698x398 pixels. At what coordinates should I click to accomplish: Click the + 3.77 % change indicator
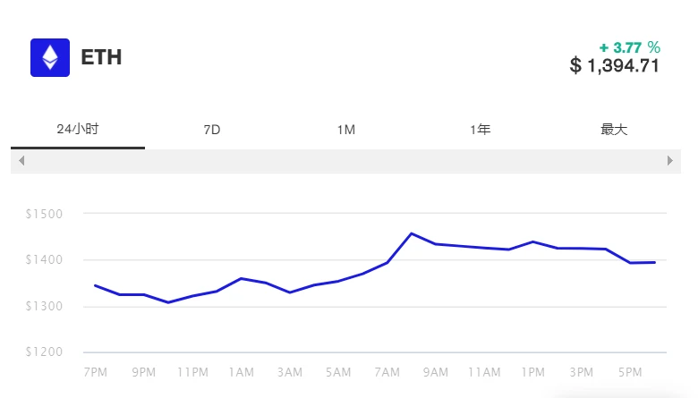click(x=629, y=47)
